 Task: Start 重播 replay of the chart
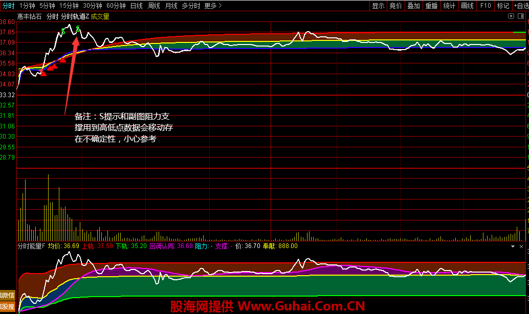(431, 6)
